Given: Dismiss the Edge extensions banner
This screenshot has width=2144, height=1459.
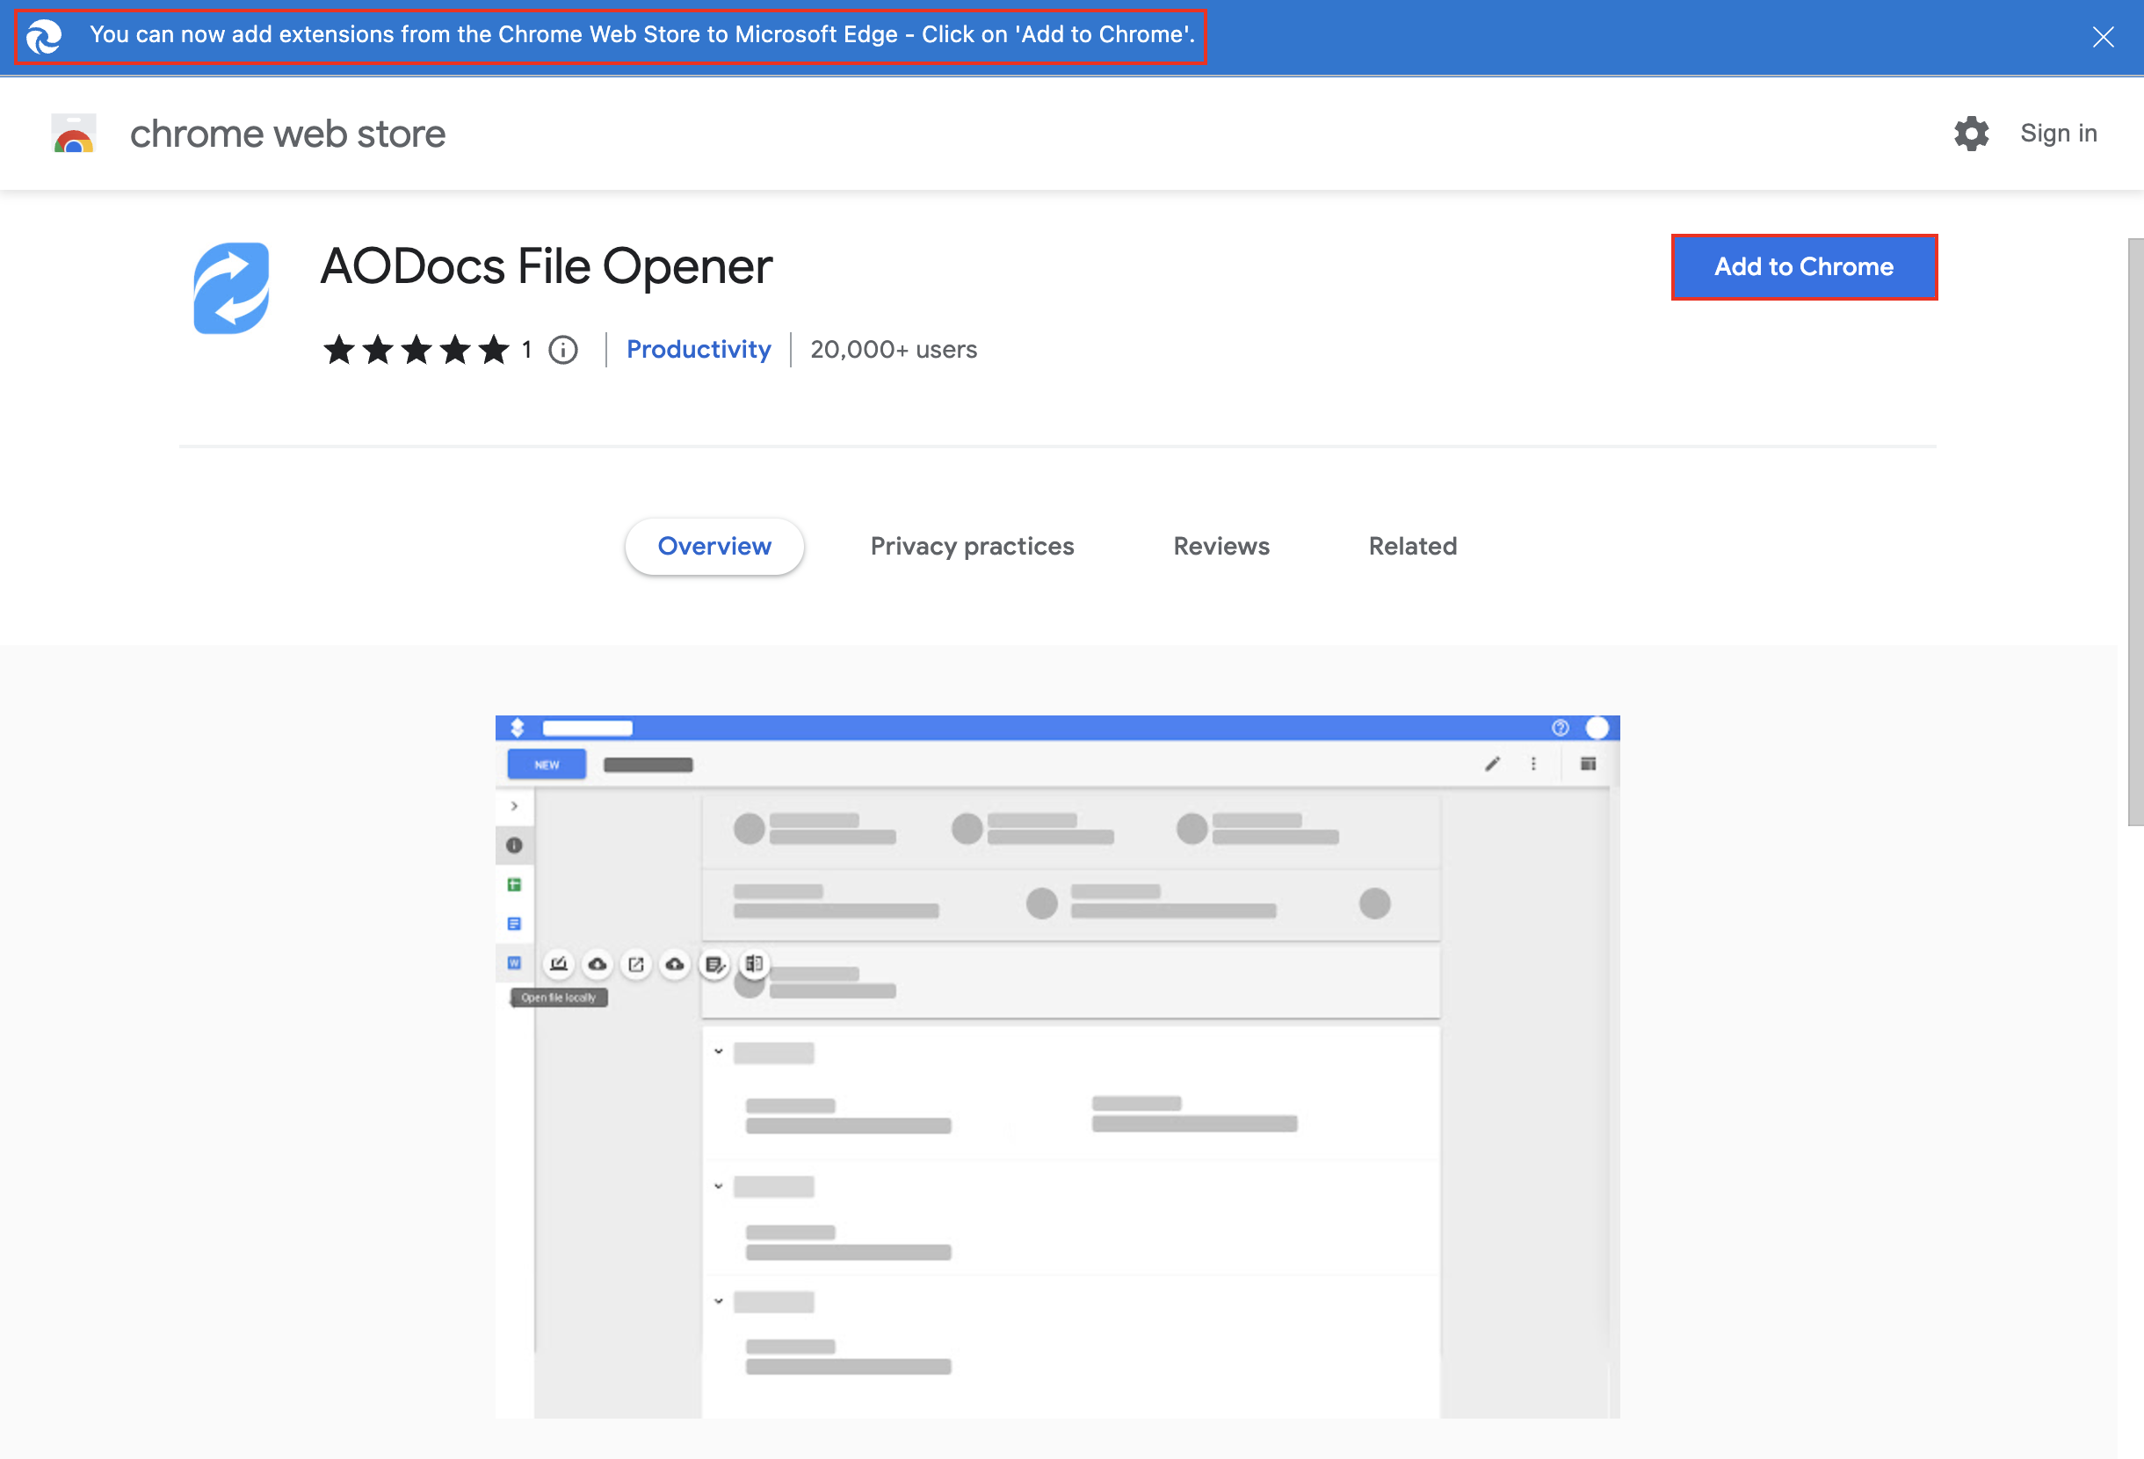Looking at the screenshot, I should pos(2103,37).
